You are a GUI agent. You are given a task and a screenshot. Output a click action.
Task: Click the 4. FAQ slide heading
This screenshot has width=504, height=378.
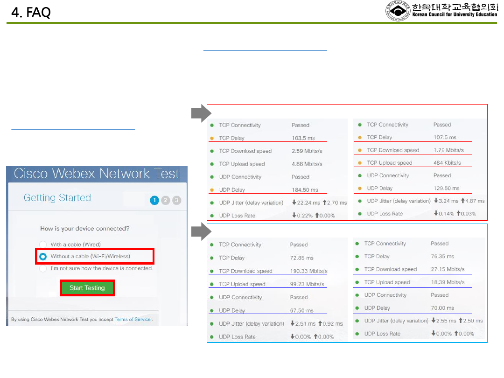(31, 13)
